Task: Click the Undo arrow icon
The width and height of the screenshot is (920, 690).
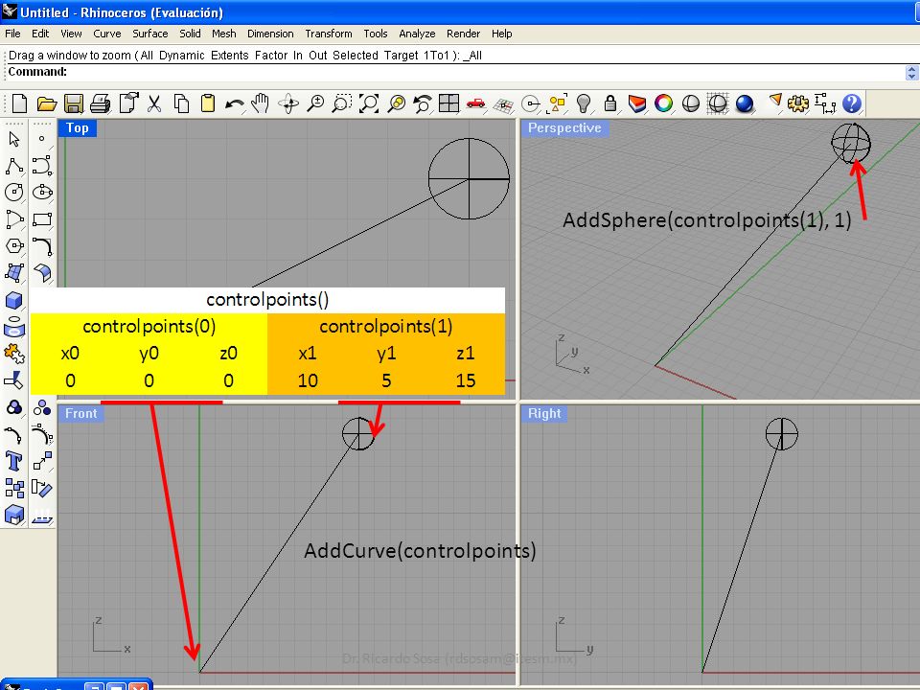Action: pos(235,103)
